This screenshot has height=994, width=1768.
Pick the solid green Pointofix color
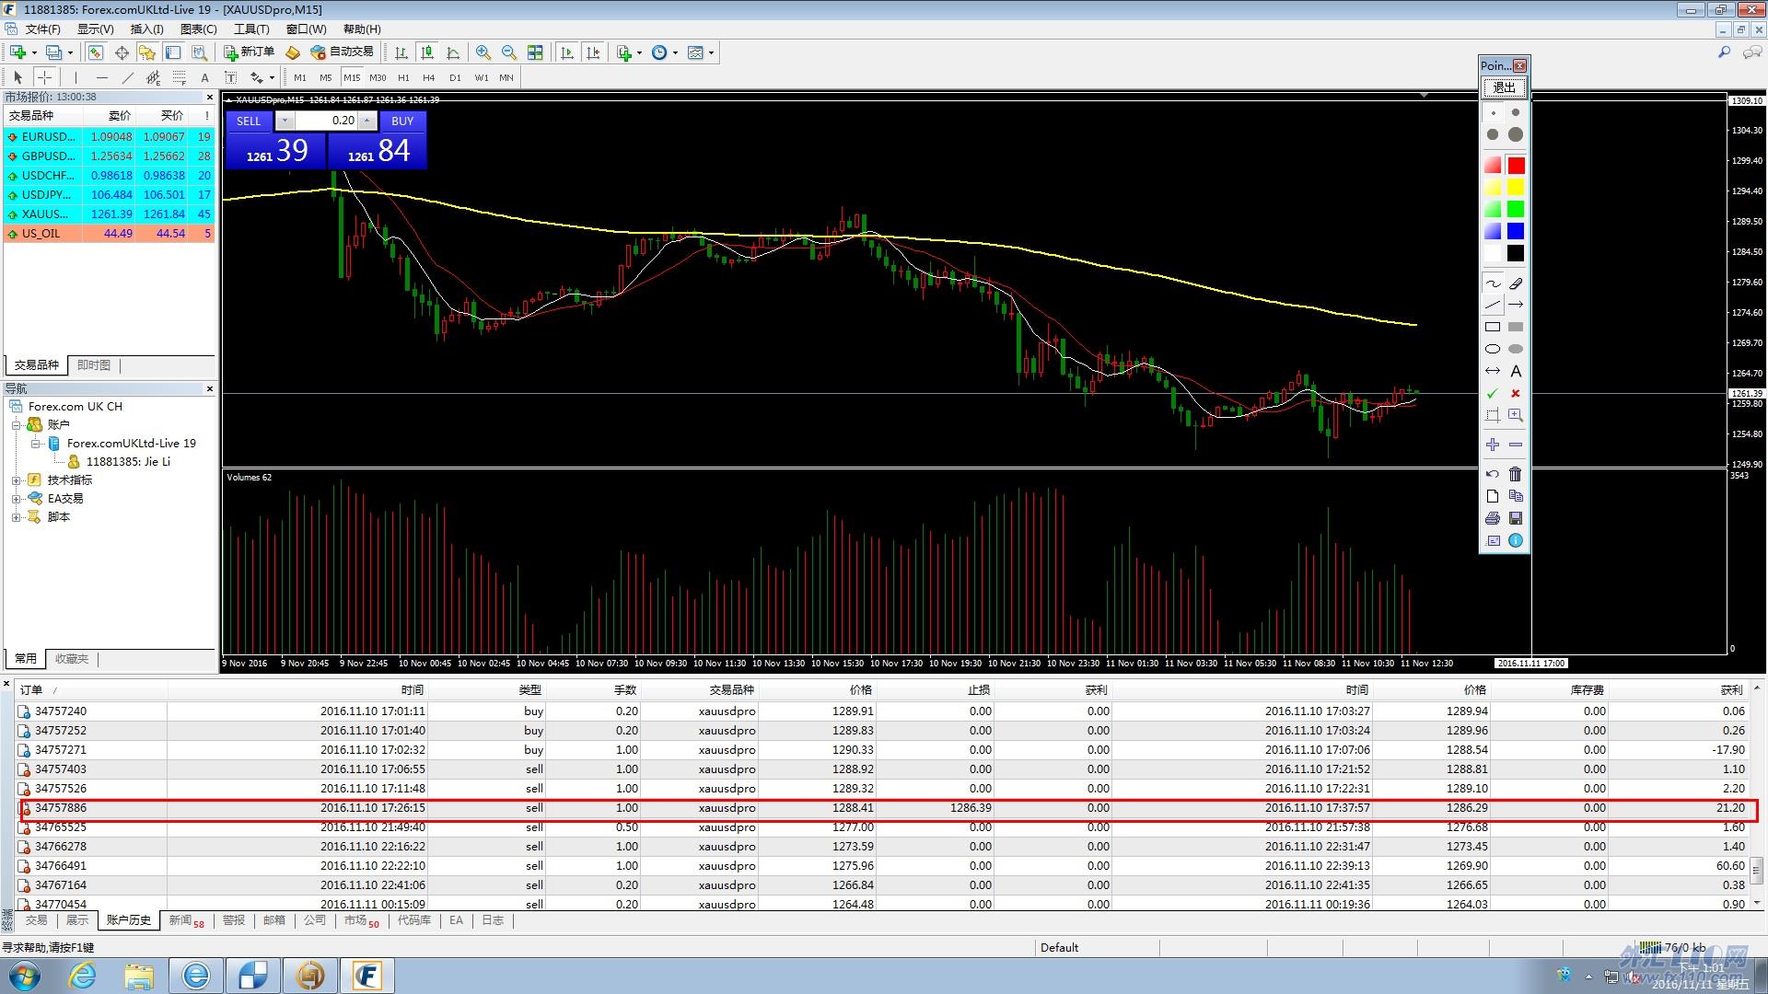click(x=1516, y=209)
